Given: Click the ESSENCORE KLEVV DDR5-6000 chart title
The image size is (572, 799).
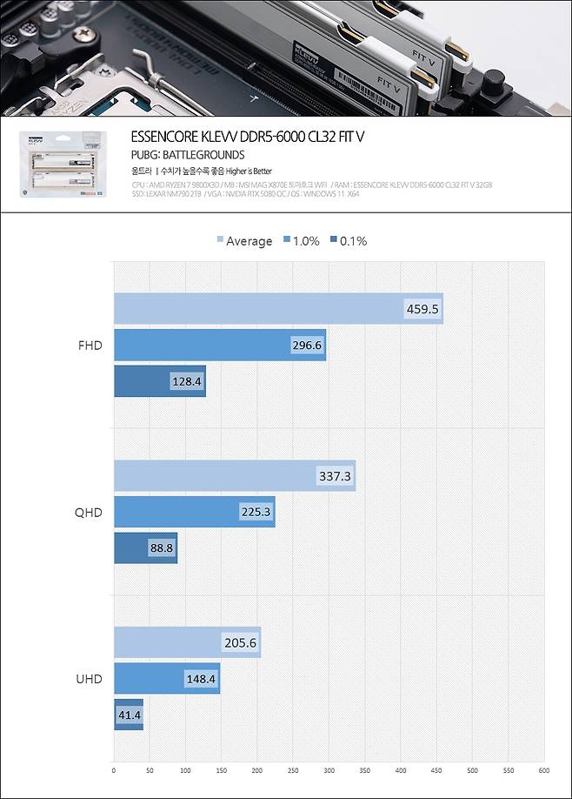Looking at the screenshot, I should click(x=249, y=138).
